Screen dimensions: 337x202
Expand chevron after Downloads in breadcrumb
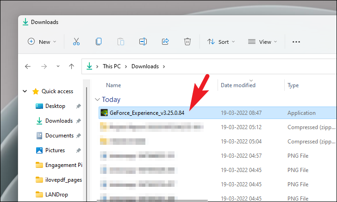click(164, 66)
